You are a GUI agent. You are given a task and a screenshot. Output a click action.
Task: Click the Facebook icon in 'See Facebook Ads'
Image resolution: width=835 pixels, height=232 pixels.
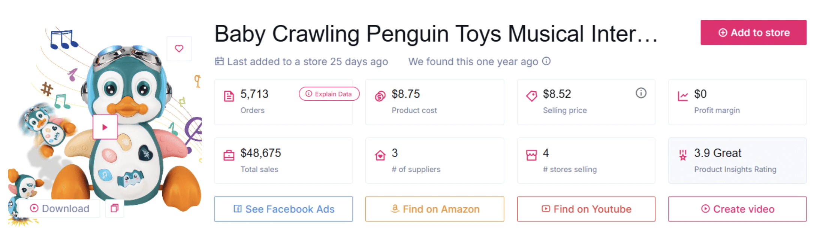tap(238, 209)
